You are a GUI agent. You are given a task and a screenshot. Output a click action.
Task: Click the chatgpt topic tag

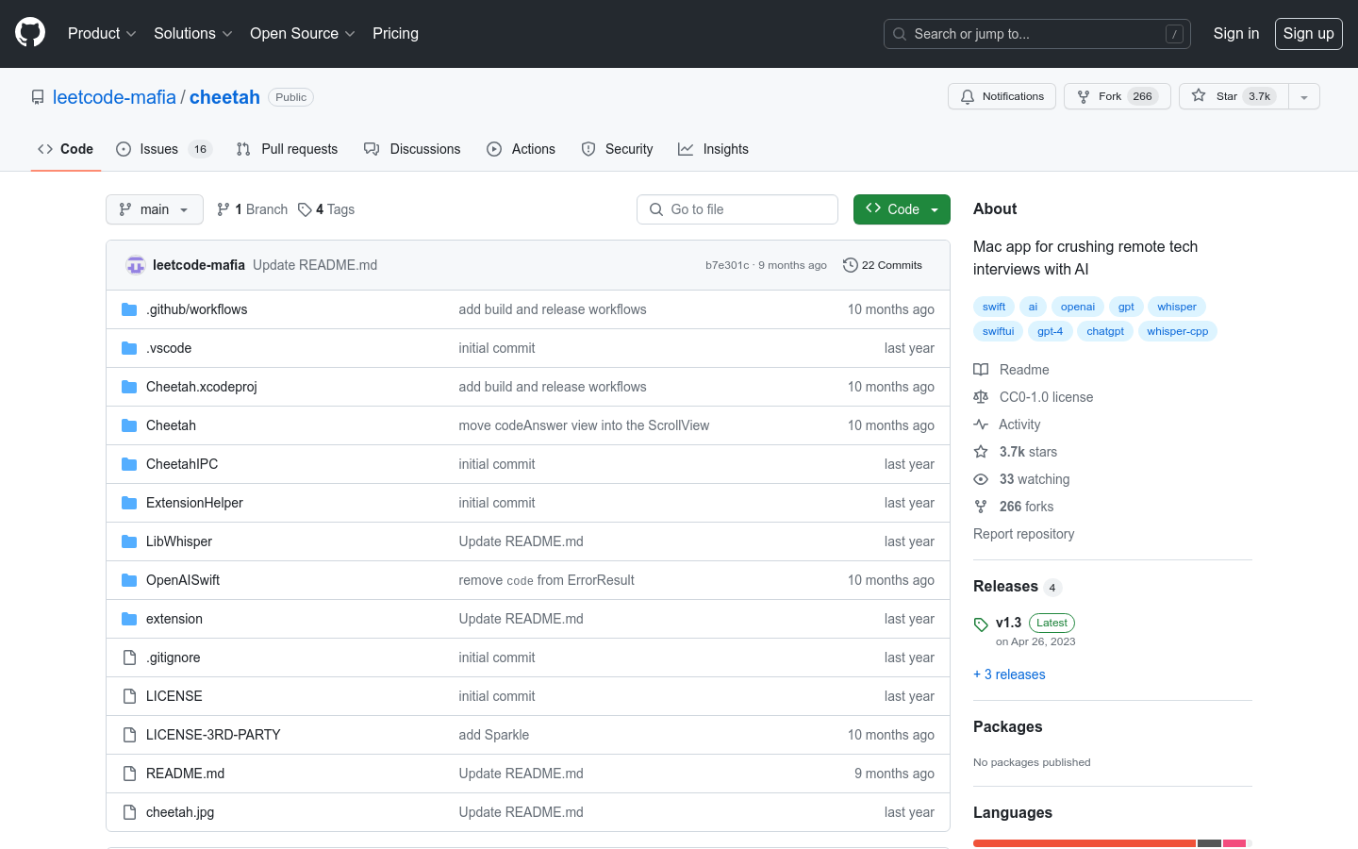(x=1105, y=331)
